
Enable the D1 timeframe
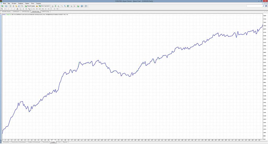[52, 9]
